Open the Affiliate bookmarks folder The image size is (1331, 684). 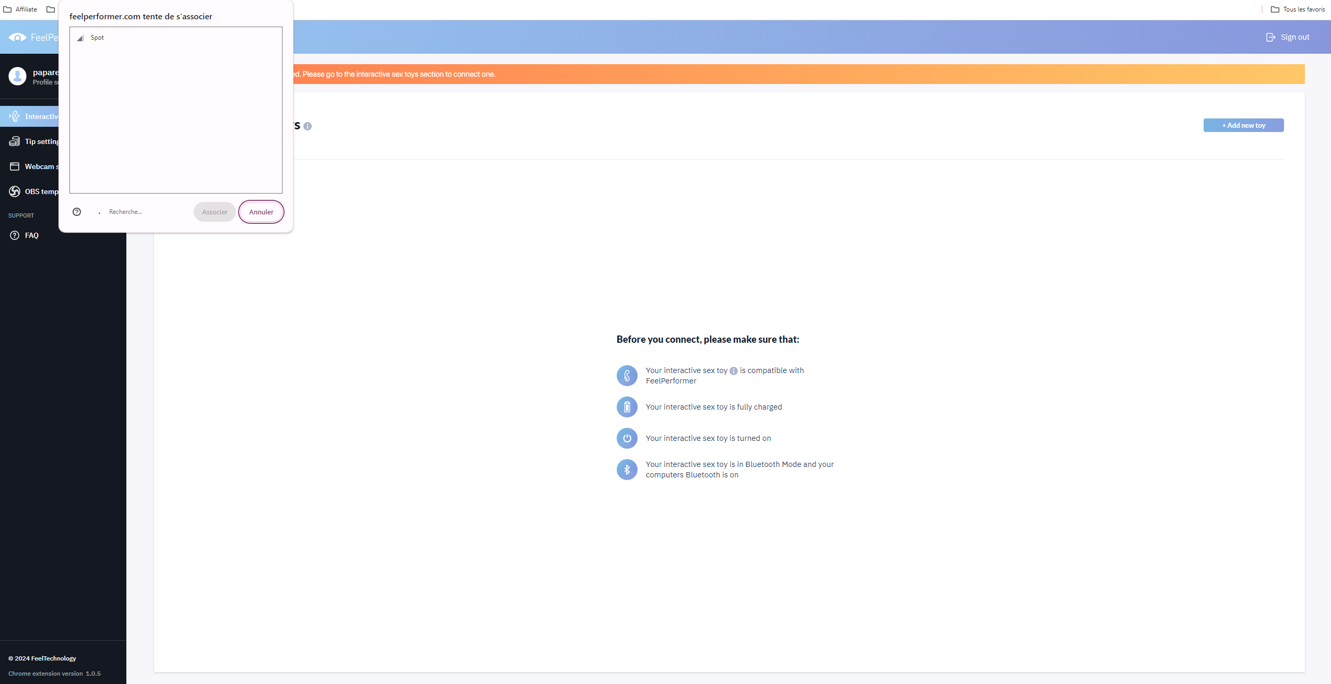[21, 9]
